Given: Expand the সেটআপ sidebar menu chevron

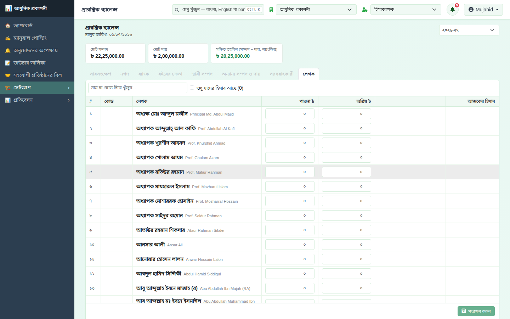Looking at the screenshot, I should point(69,88).
